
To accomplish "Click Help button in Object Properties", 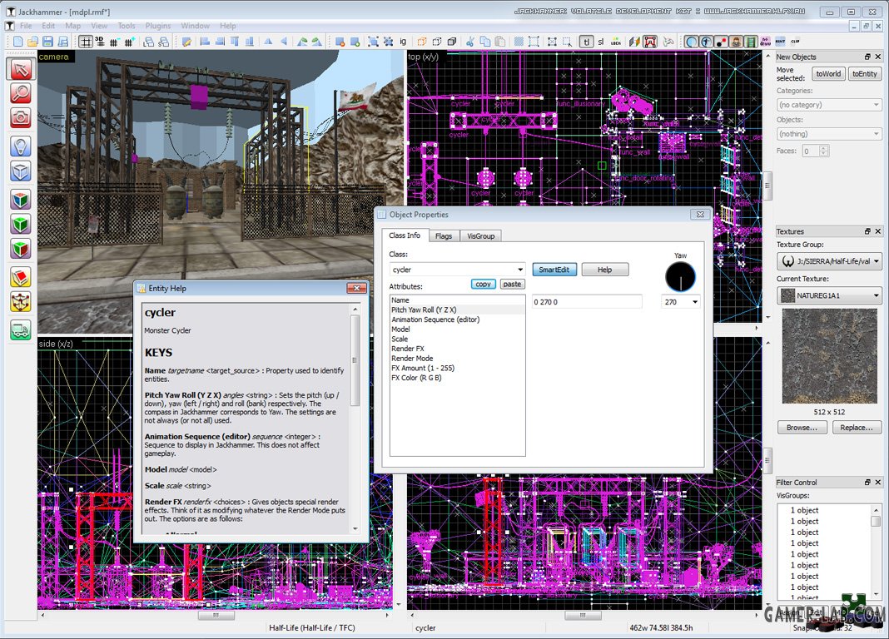I will (605, 270).
